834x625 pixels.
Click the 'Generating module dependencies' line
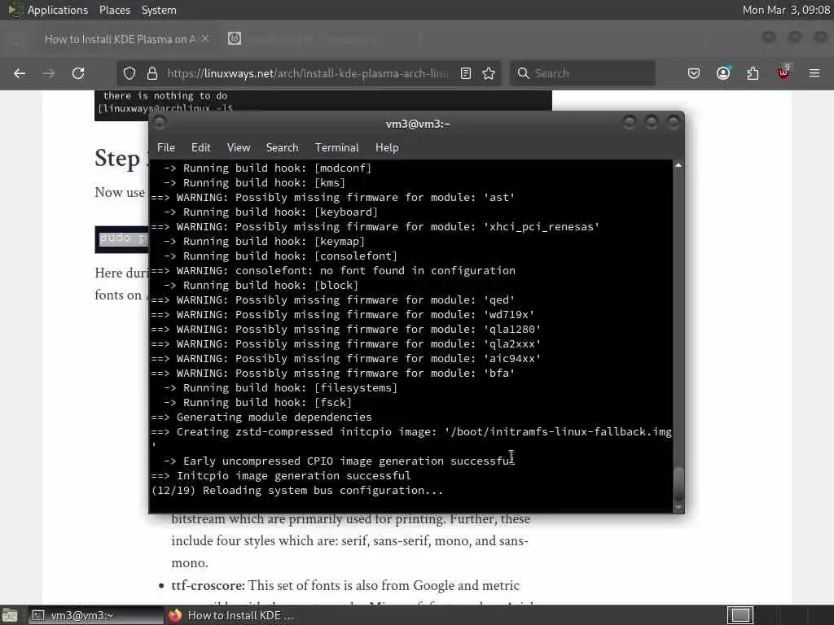(x=261, y=417)
